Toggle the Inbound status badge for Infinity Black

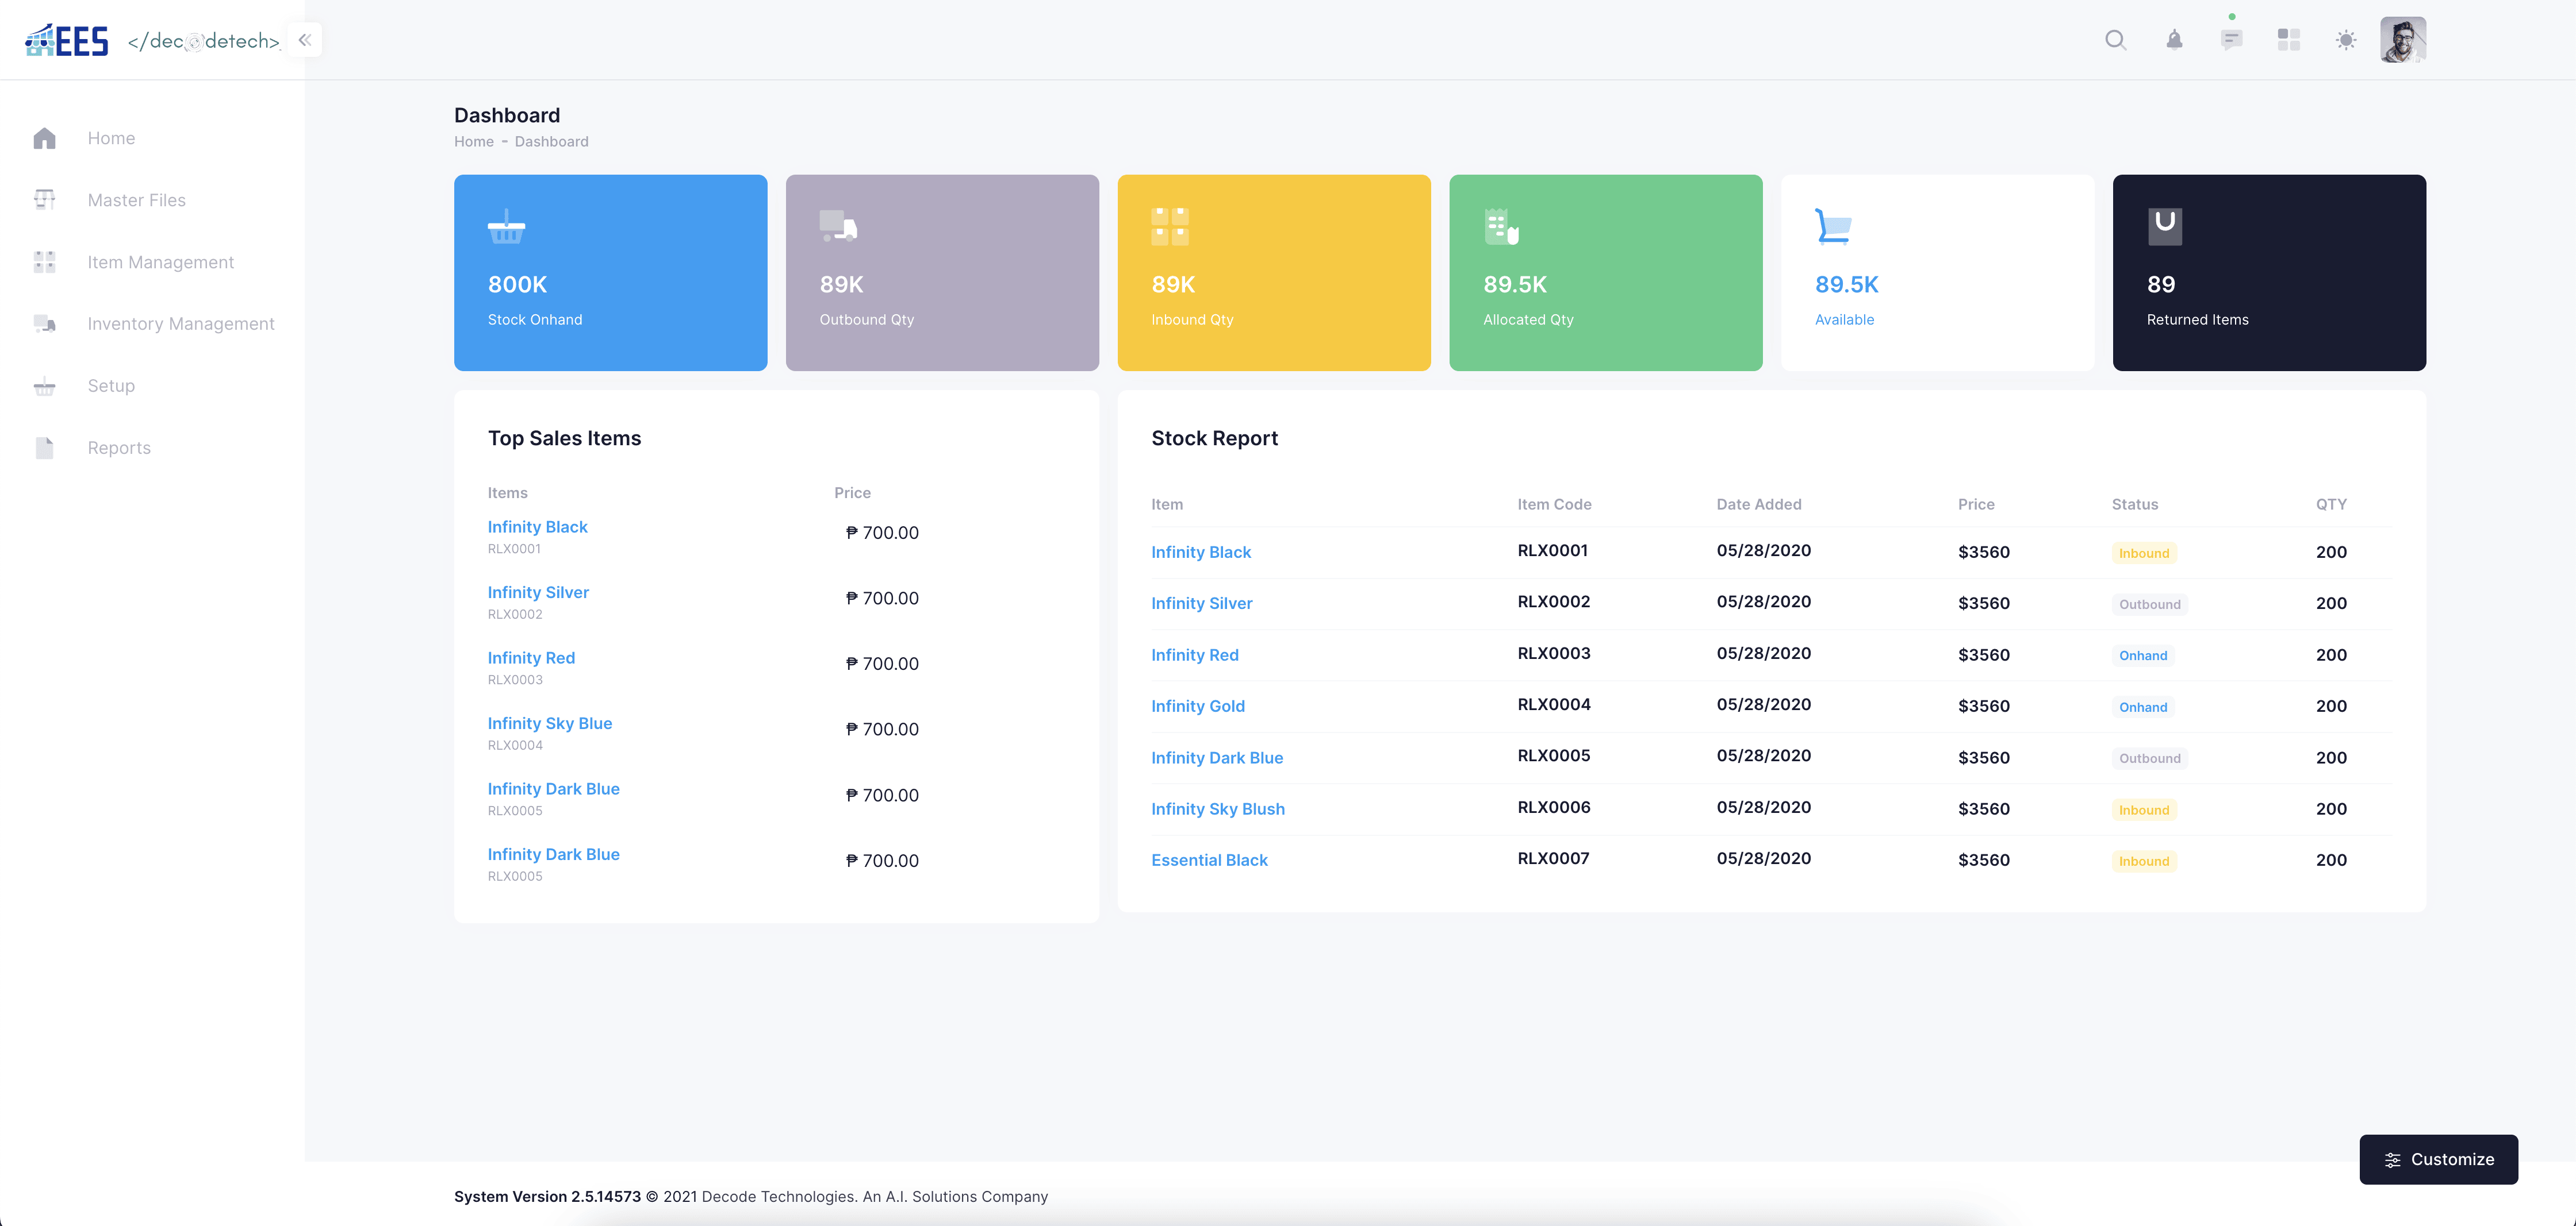click(2144, 553)
